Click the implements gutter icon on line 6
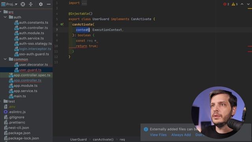252x142 pixels. click(62, 24)
